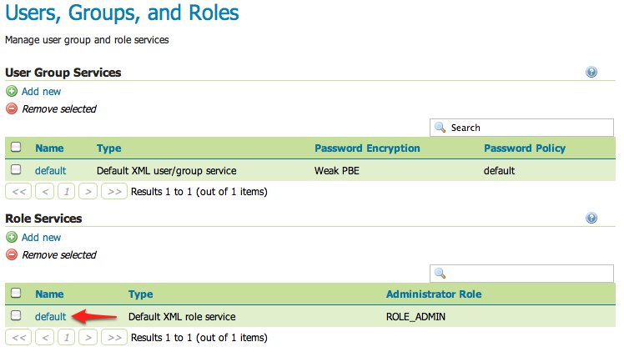Sort user group services by Password Encryption
624x357 pixels.
coord(367,148)
